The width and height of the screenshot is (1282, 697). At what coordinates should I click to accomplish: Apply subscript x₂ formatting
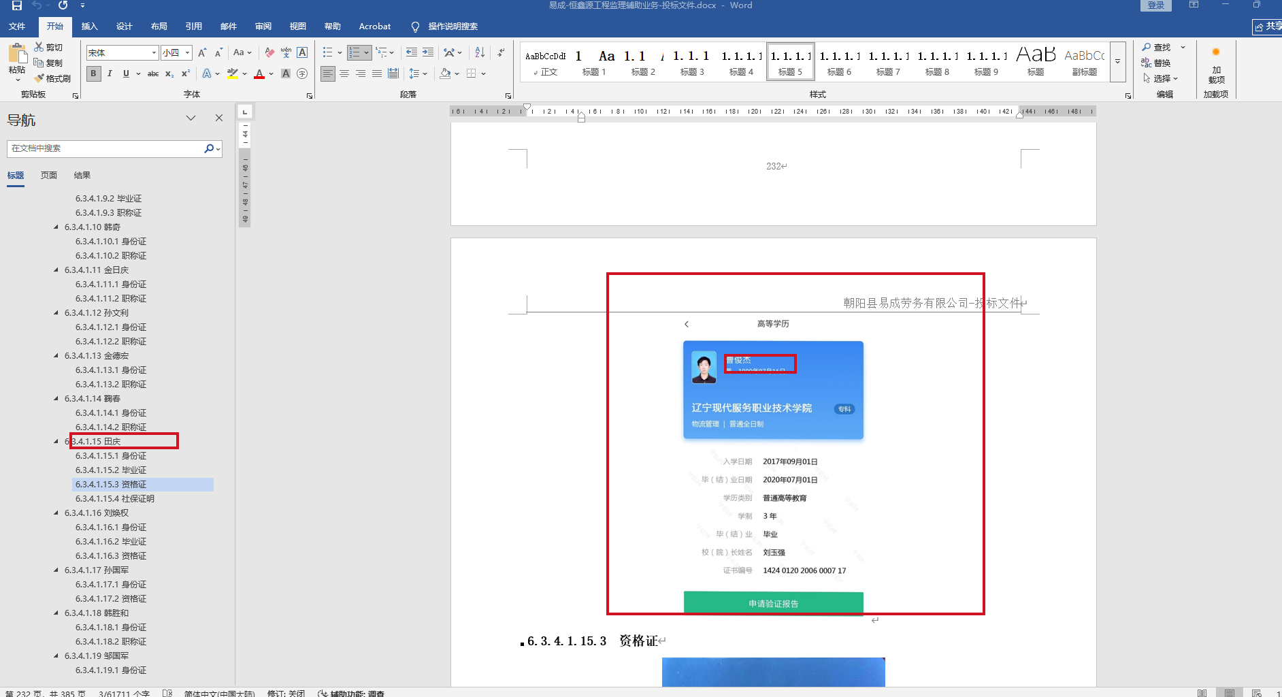(169, 74)
